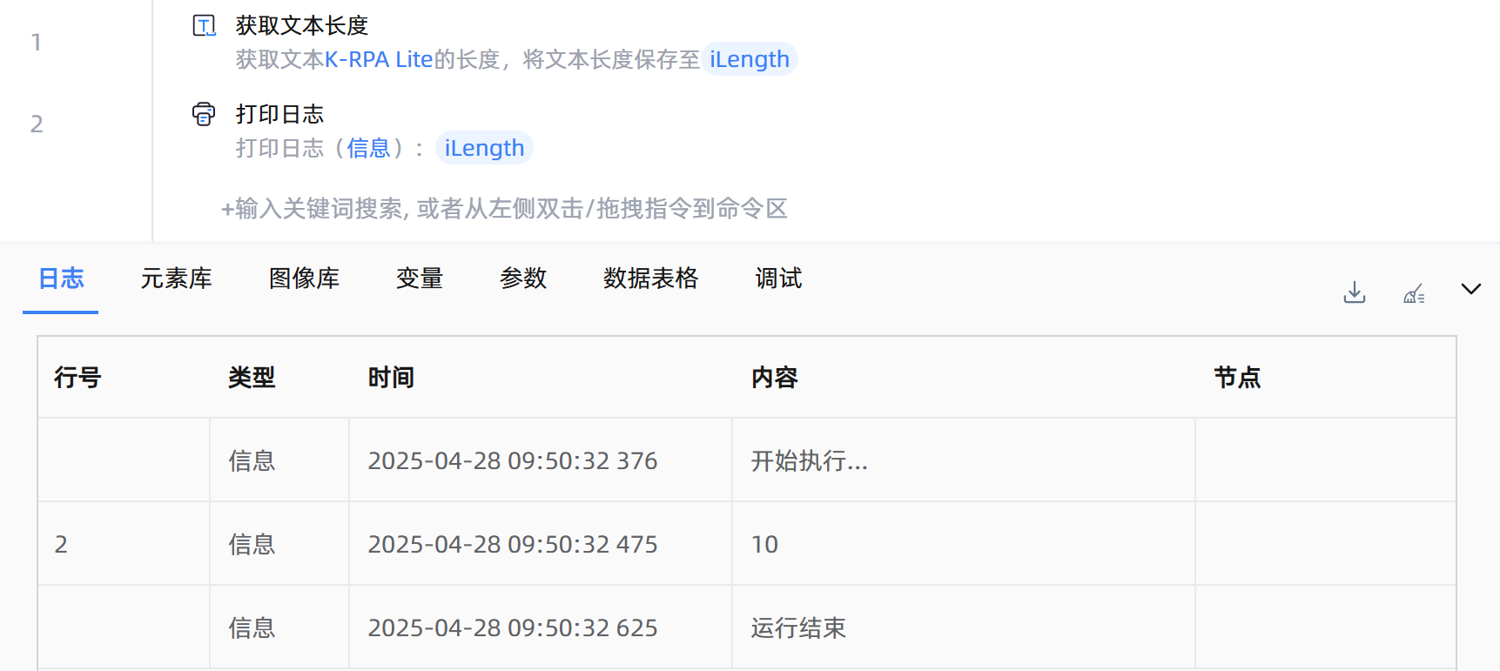The height and width of the screenshot is (671, 1500).
Task: Select the 日志 tab
Action: pos(61,278)
